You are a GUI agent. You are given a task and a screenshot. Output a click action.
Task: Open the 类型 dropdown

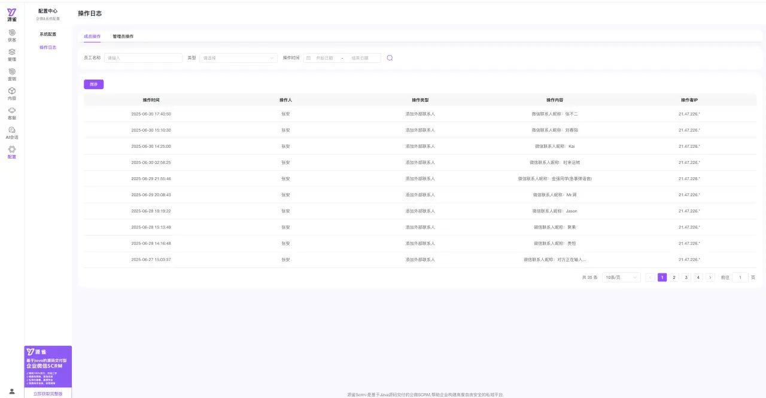coord(238,58)
